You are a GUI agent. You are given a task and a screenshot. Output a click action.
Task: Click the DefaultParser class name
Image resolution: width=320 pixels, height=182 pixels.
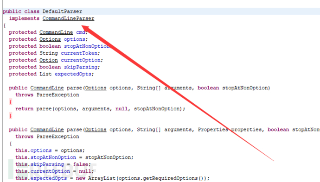coord(62,12)
